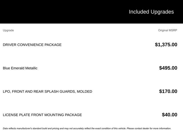Click the "Data reflects manufacturer's standard build" disclaimer sentence
183x137 pixels.
pos(43,128)
